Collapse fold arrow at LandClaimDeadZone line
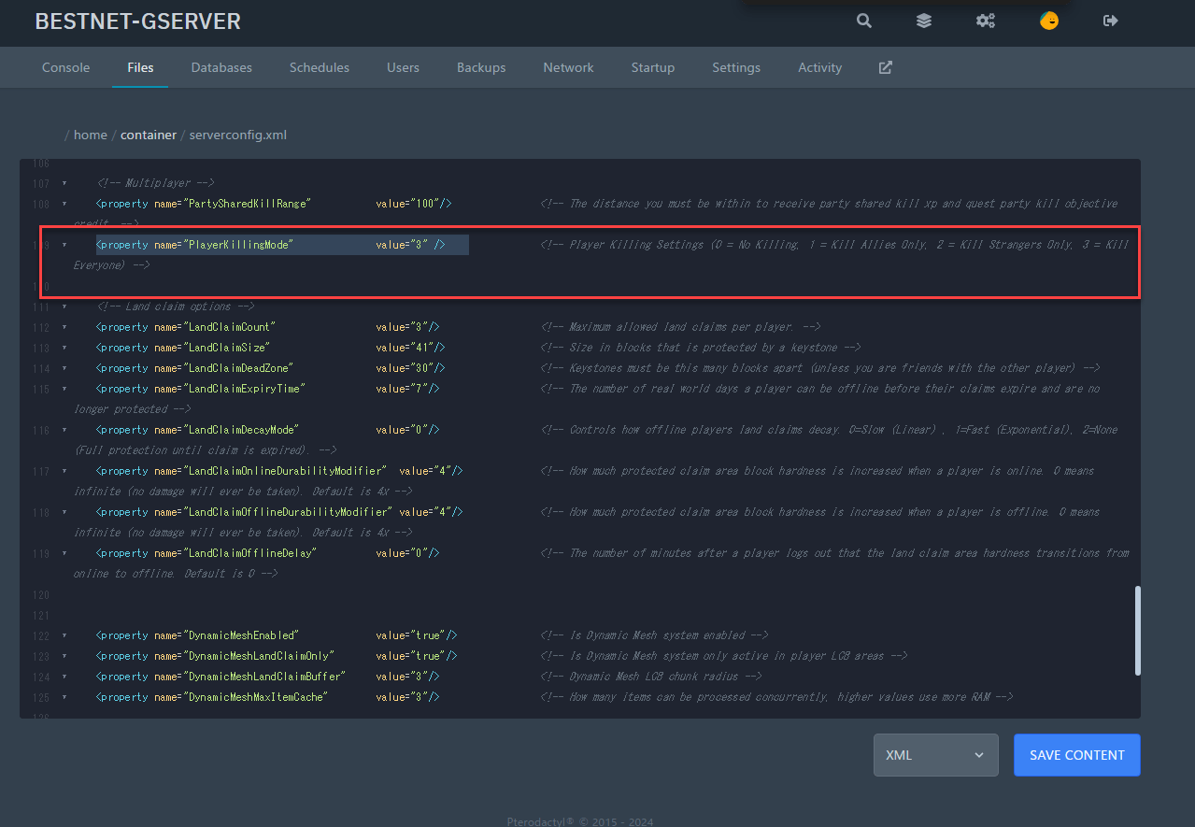This screenshot has width=1195, height=827. (x=64, y=368)
